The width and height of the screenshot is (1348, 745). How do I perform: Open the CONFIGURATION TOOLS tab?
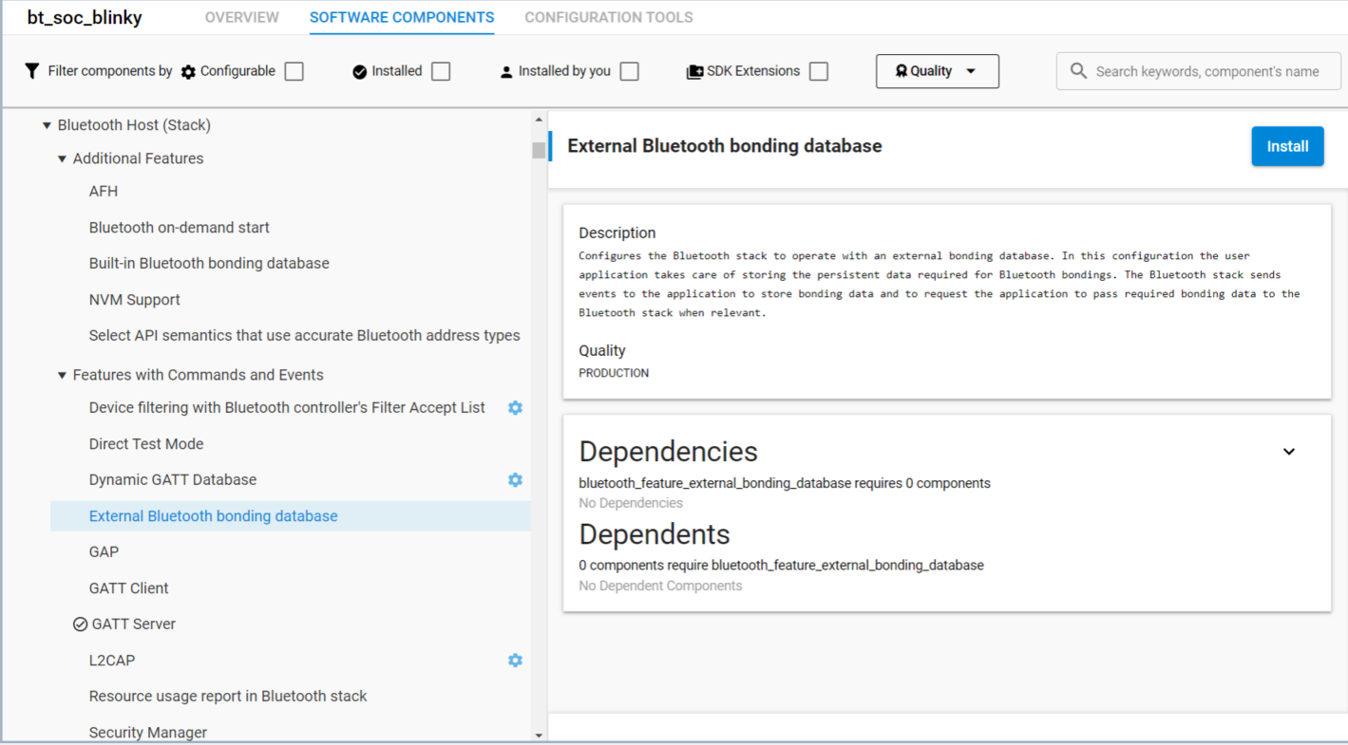tap(608, 17)
